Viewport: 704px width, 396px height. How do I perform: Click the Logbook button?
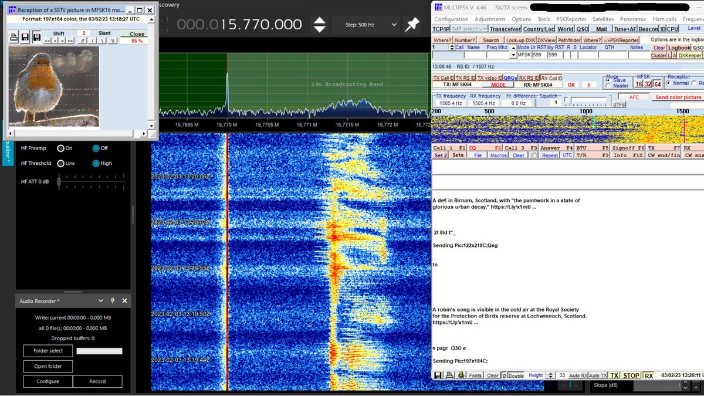click(680, 48)
